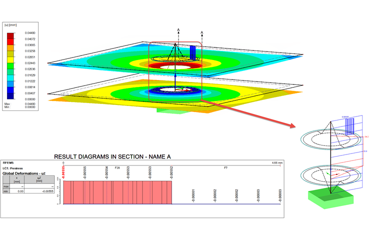This screenshot has height=238, width=380.
Task: Click the legend value 0.04072
Action: point(30,39)
